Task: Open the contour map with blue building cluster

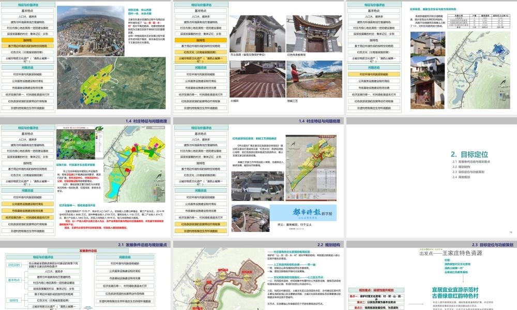Action: click(x=478, y=70)
